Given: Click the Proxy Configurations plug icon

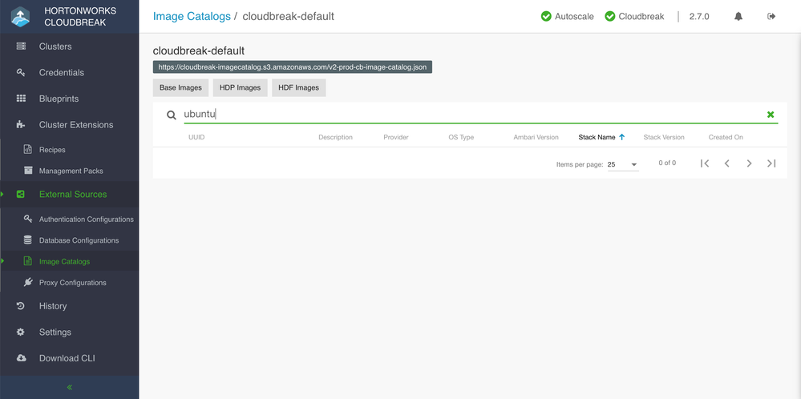Looking at the screenshot, I should pyautogui.click(x=28, y=282).
